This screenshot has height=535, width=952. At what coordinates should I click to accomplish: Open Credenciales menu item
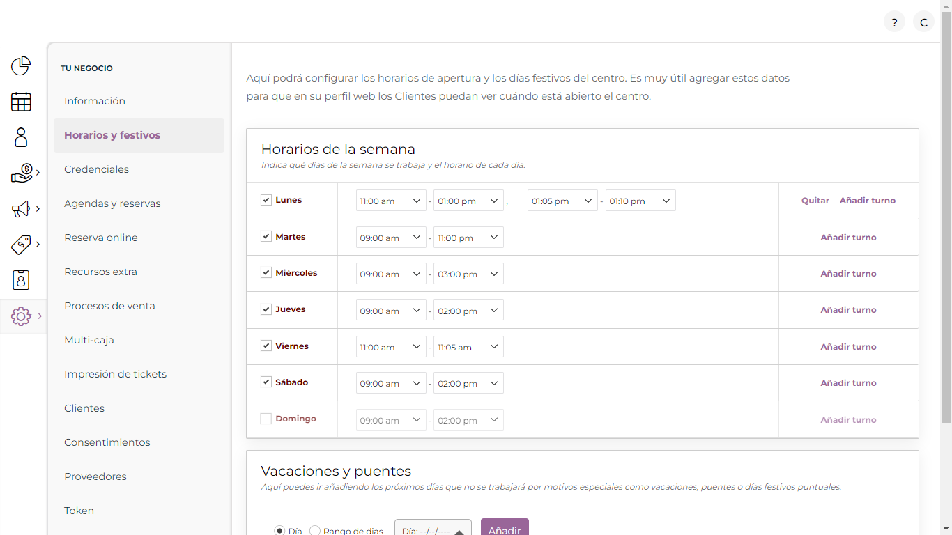click(139, 169)
